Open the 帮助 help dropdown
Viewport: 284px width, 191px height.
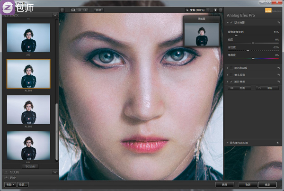(10, 185)
